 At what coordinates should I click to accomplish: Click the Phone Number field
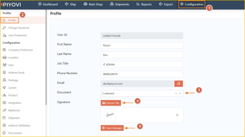pyautogui.click(x=142, y=74)
